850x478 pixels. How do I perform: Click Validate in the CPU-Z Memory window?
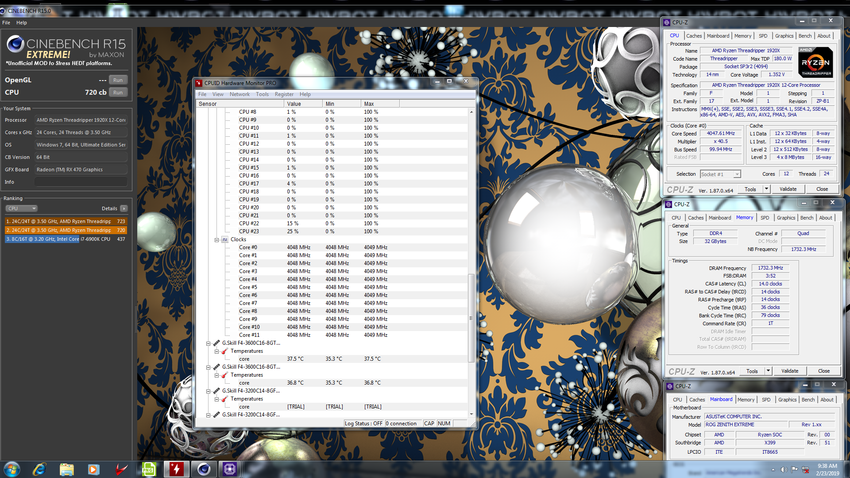pos(789,371)
